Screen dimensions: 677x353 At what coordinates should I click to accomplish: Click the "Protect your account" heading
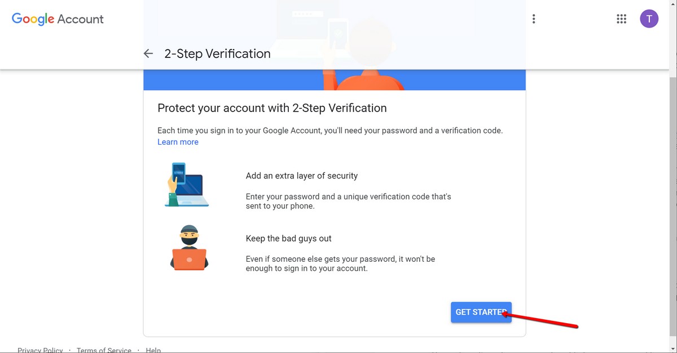pyautogui.click(x=272, y=108)
